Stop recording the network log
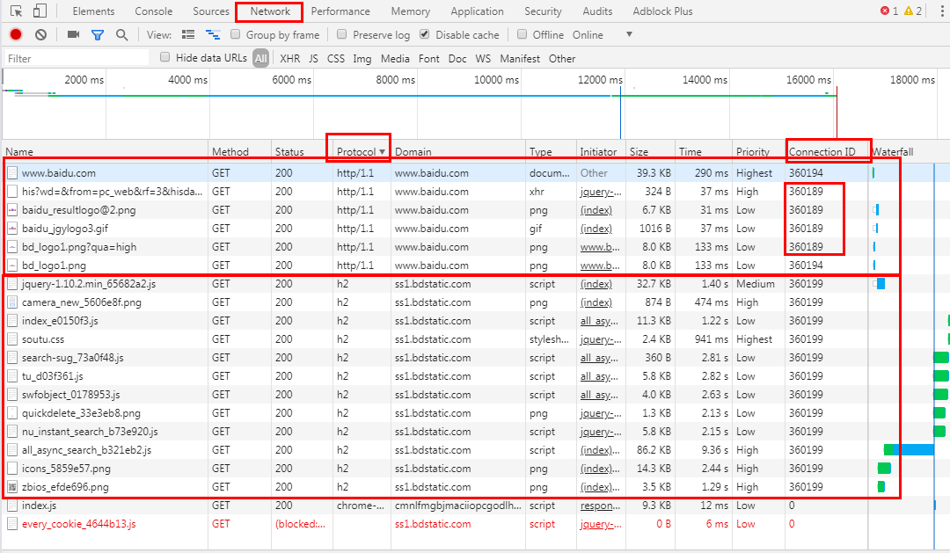950x553 pixels. click(x=17, y=33)
